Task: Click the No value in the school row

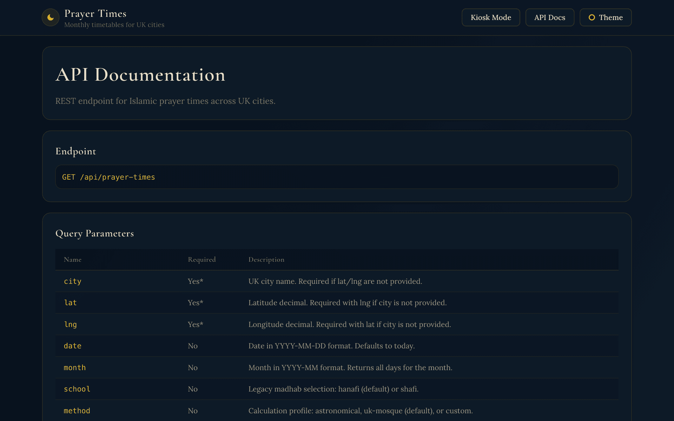Action: 193,389
